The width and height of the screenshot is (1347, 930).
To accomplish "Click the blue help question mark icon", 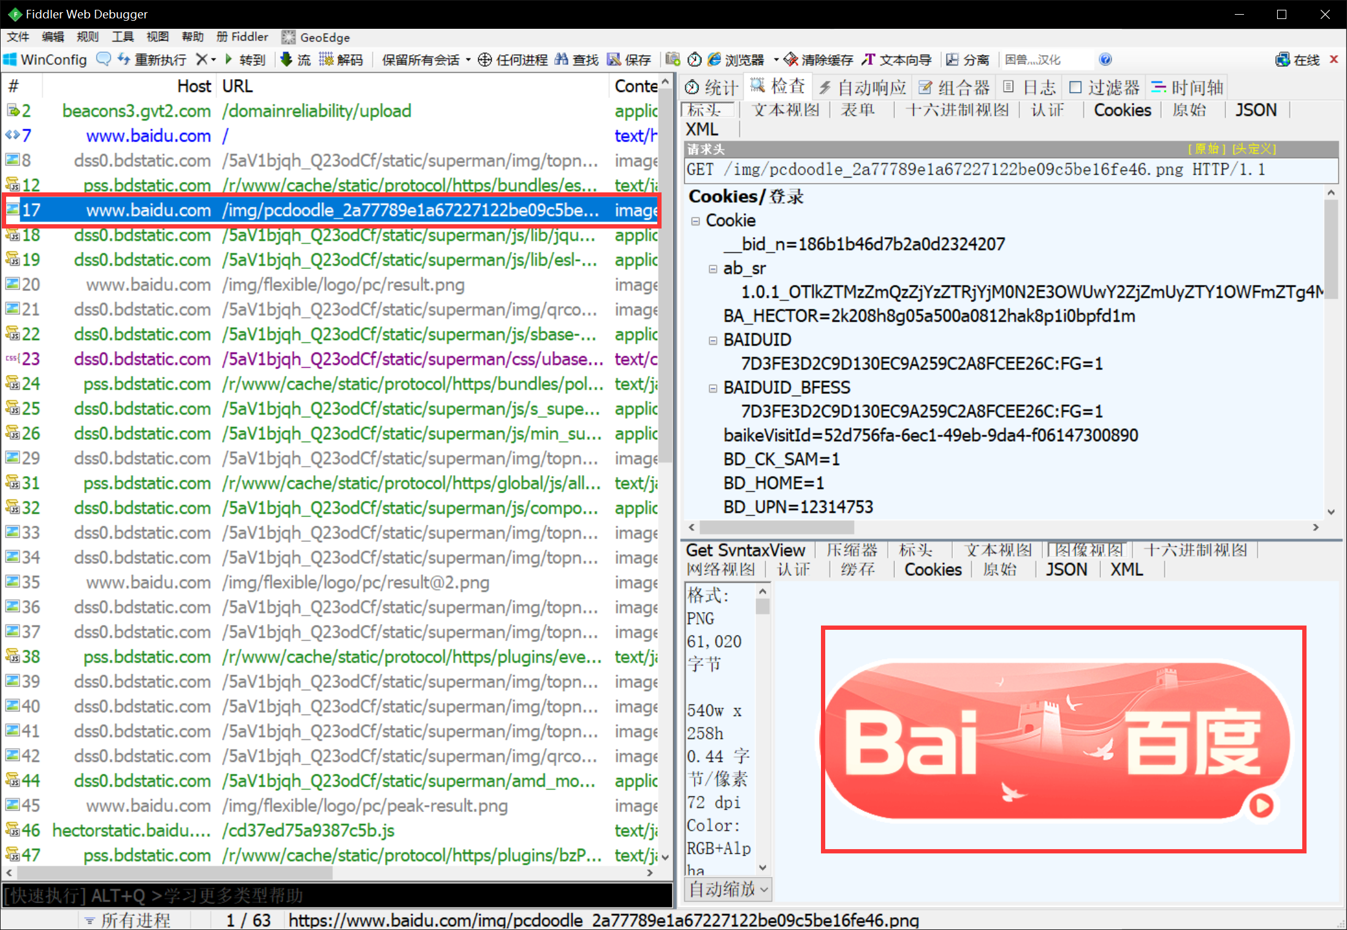I will [x=1105, y=59].
